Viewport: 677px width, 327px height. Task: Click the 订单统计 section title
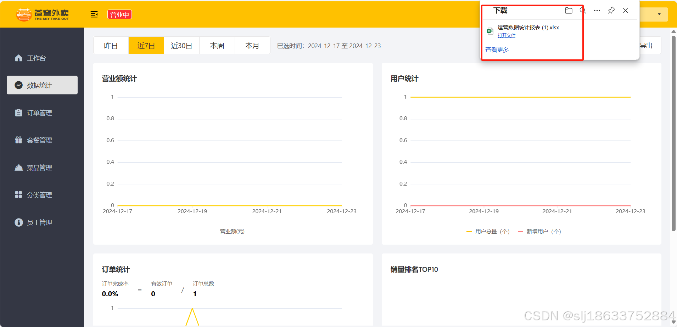coord(116,269)
